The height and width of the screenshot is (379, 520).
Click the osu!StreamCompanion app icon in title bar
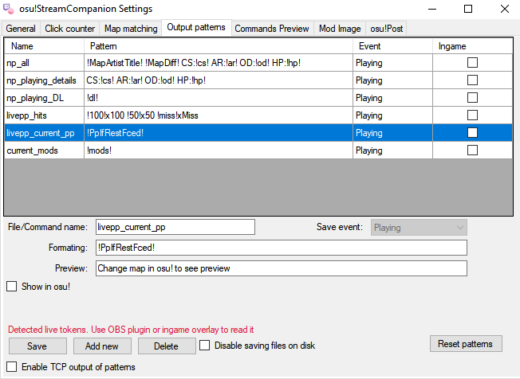tap(8, 9)
